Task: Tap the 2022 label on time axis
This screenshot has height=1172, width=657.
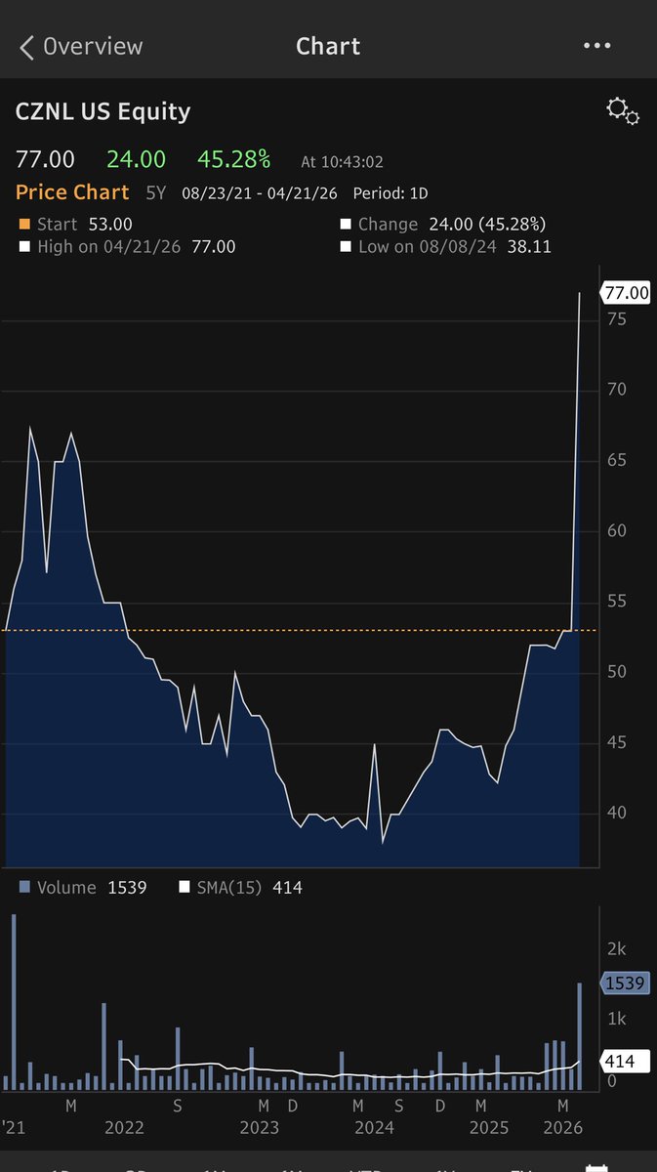Action: point(124,1128)
